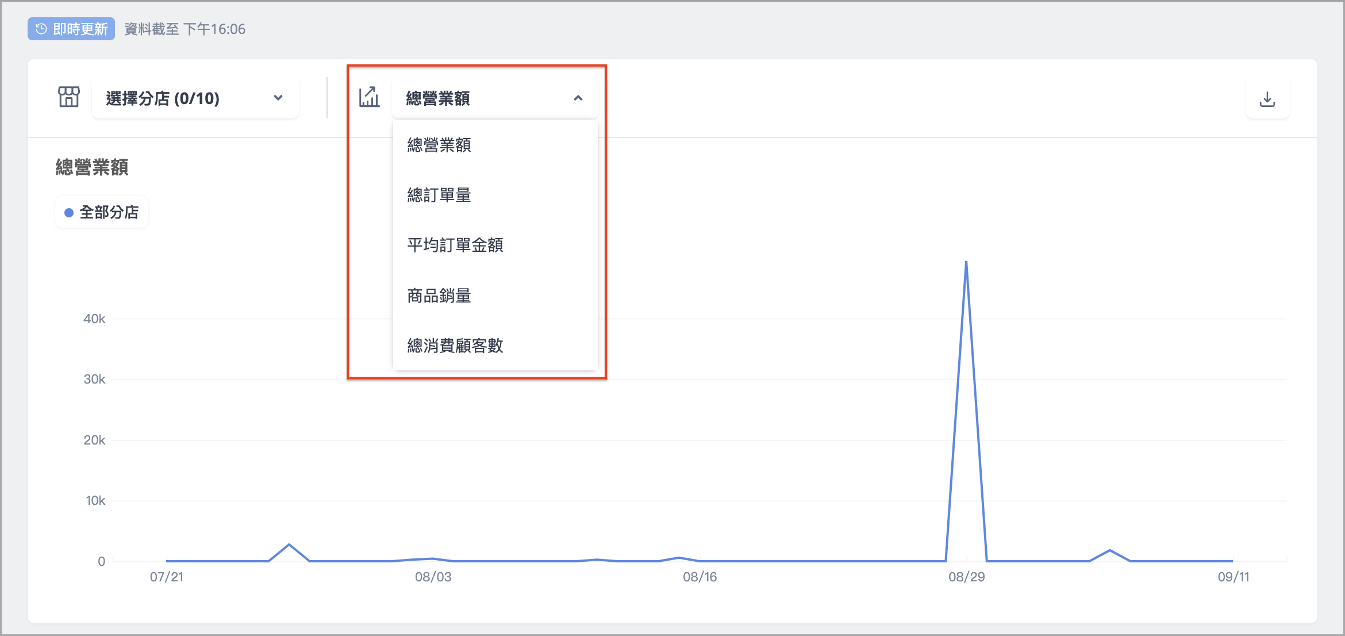The width and height of the screenshot is (1345, 636).
Task: Choose 平均訂單金額 in the dropdown menu
Action: pos(495,245)
